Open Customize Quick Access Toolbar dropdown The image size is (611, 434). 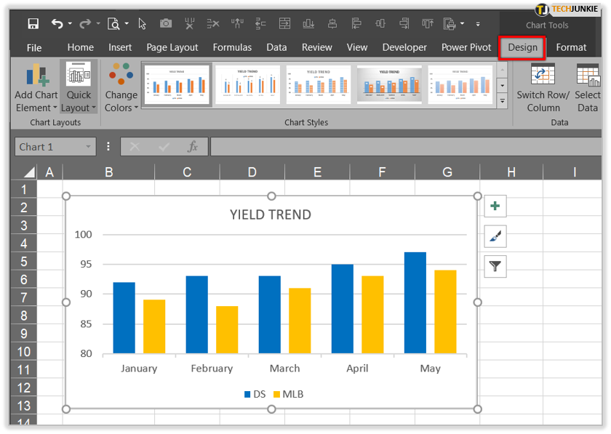[478, 24]
